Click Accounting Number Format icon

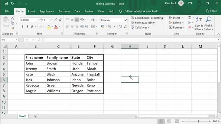point(103,27)
